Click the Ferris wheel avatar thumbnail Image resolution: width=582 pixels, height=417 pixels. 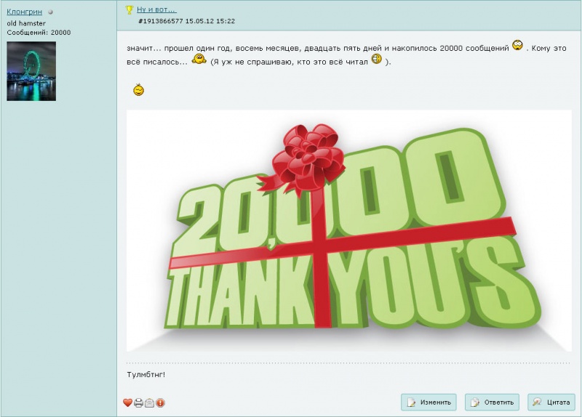(31, 71)
